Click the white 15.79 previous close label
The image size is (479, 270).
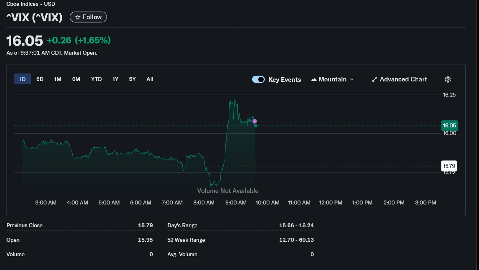[x=449, y=166]
